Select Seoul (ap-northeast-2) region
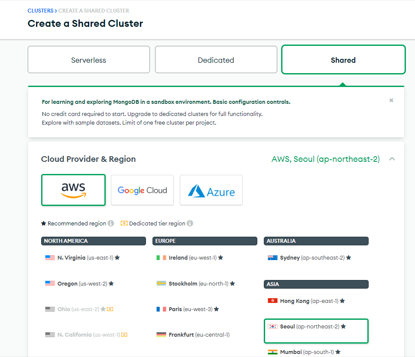 tap(316, 331)
